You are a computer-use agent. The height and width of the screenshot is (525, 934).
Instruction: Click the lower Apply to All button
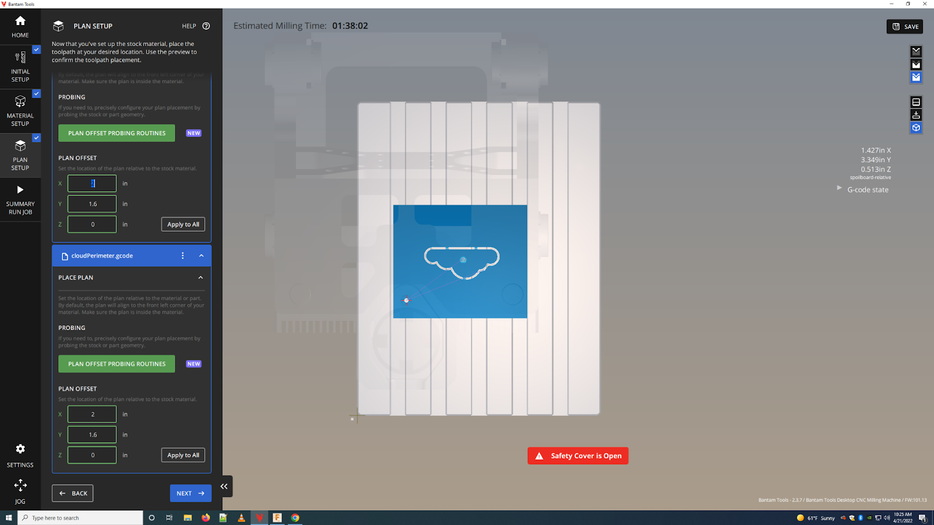pyautogui.click(x=183, y=455)
